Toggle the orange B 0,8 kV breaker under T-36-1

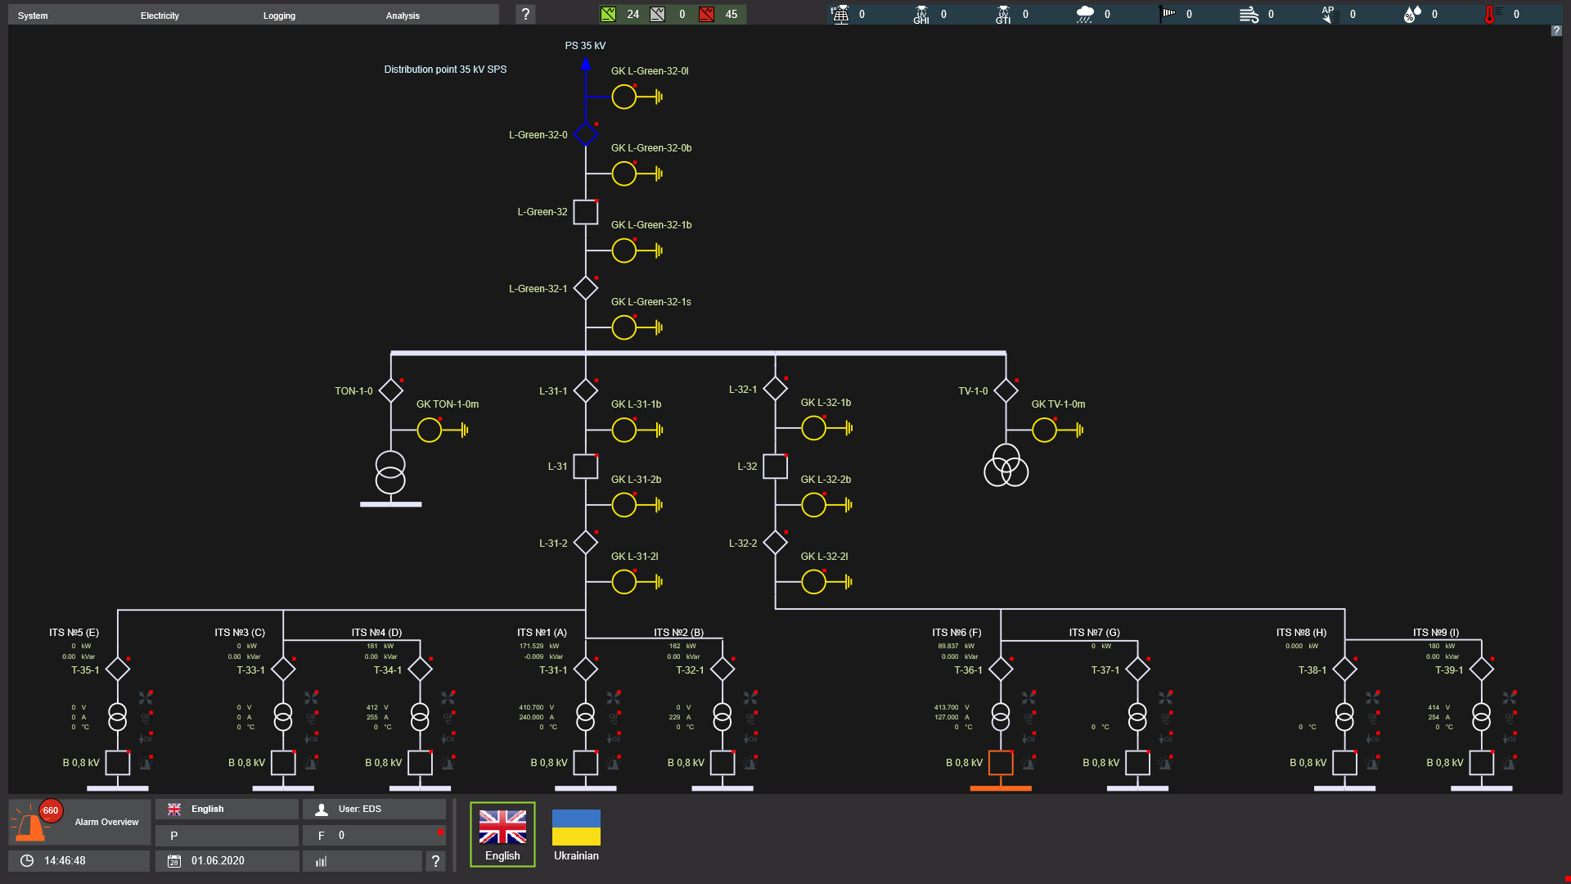(1000, 763)
